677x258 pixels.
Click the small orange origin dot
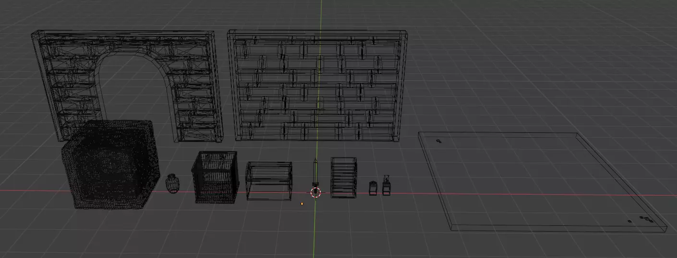coord(302,204)
